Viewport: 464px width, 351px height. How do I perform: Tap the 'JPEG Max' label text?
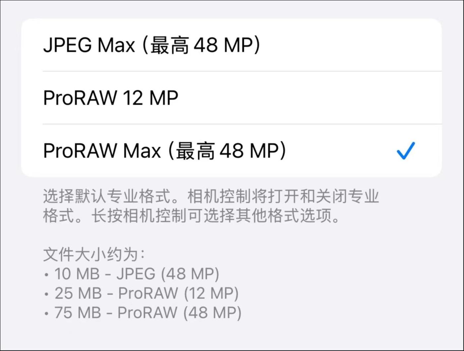pos(89,45)
